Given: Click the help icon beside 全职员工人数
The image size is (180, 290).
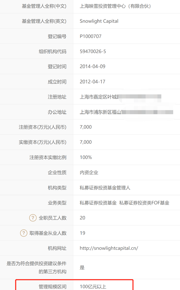Looking at the screenshot, I should pos(33,218).
